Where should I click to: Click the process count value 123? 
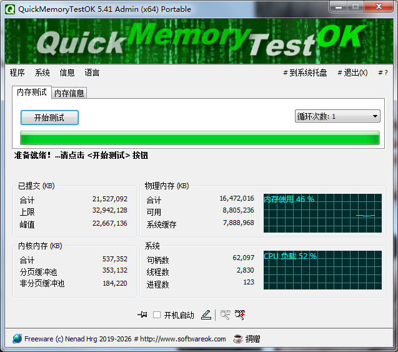pyautogui.click(x=249, y=282)
